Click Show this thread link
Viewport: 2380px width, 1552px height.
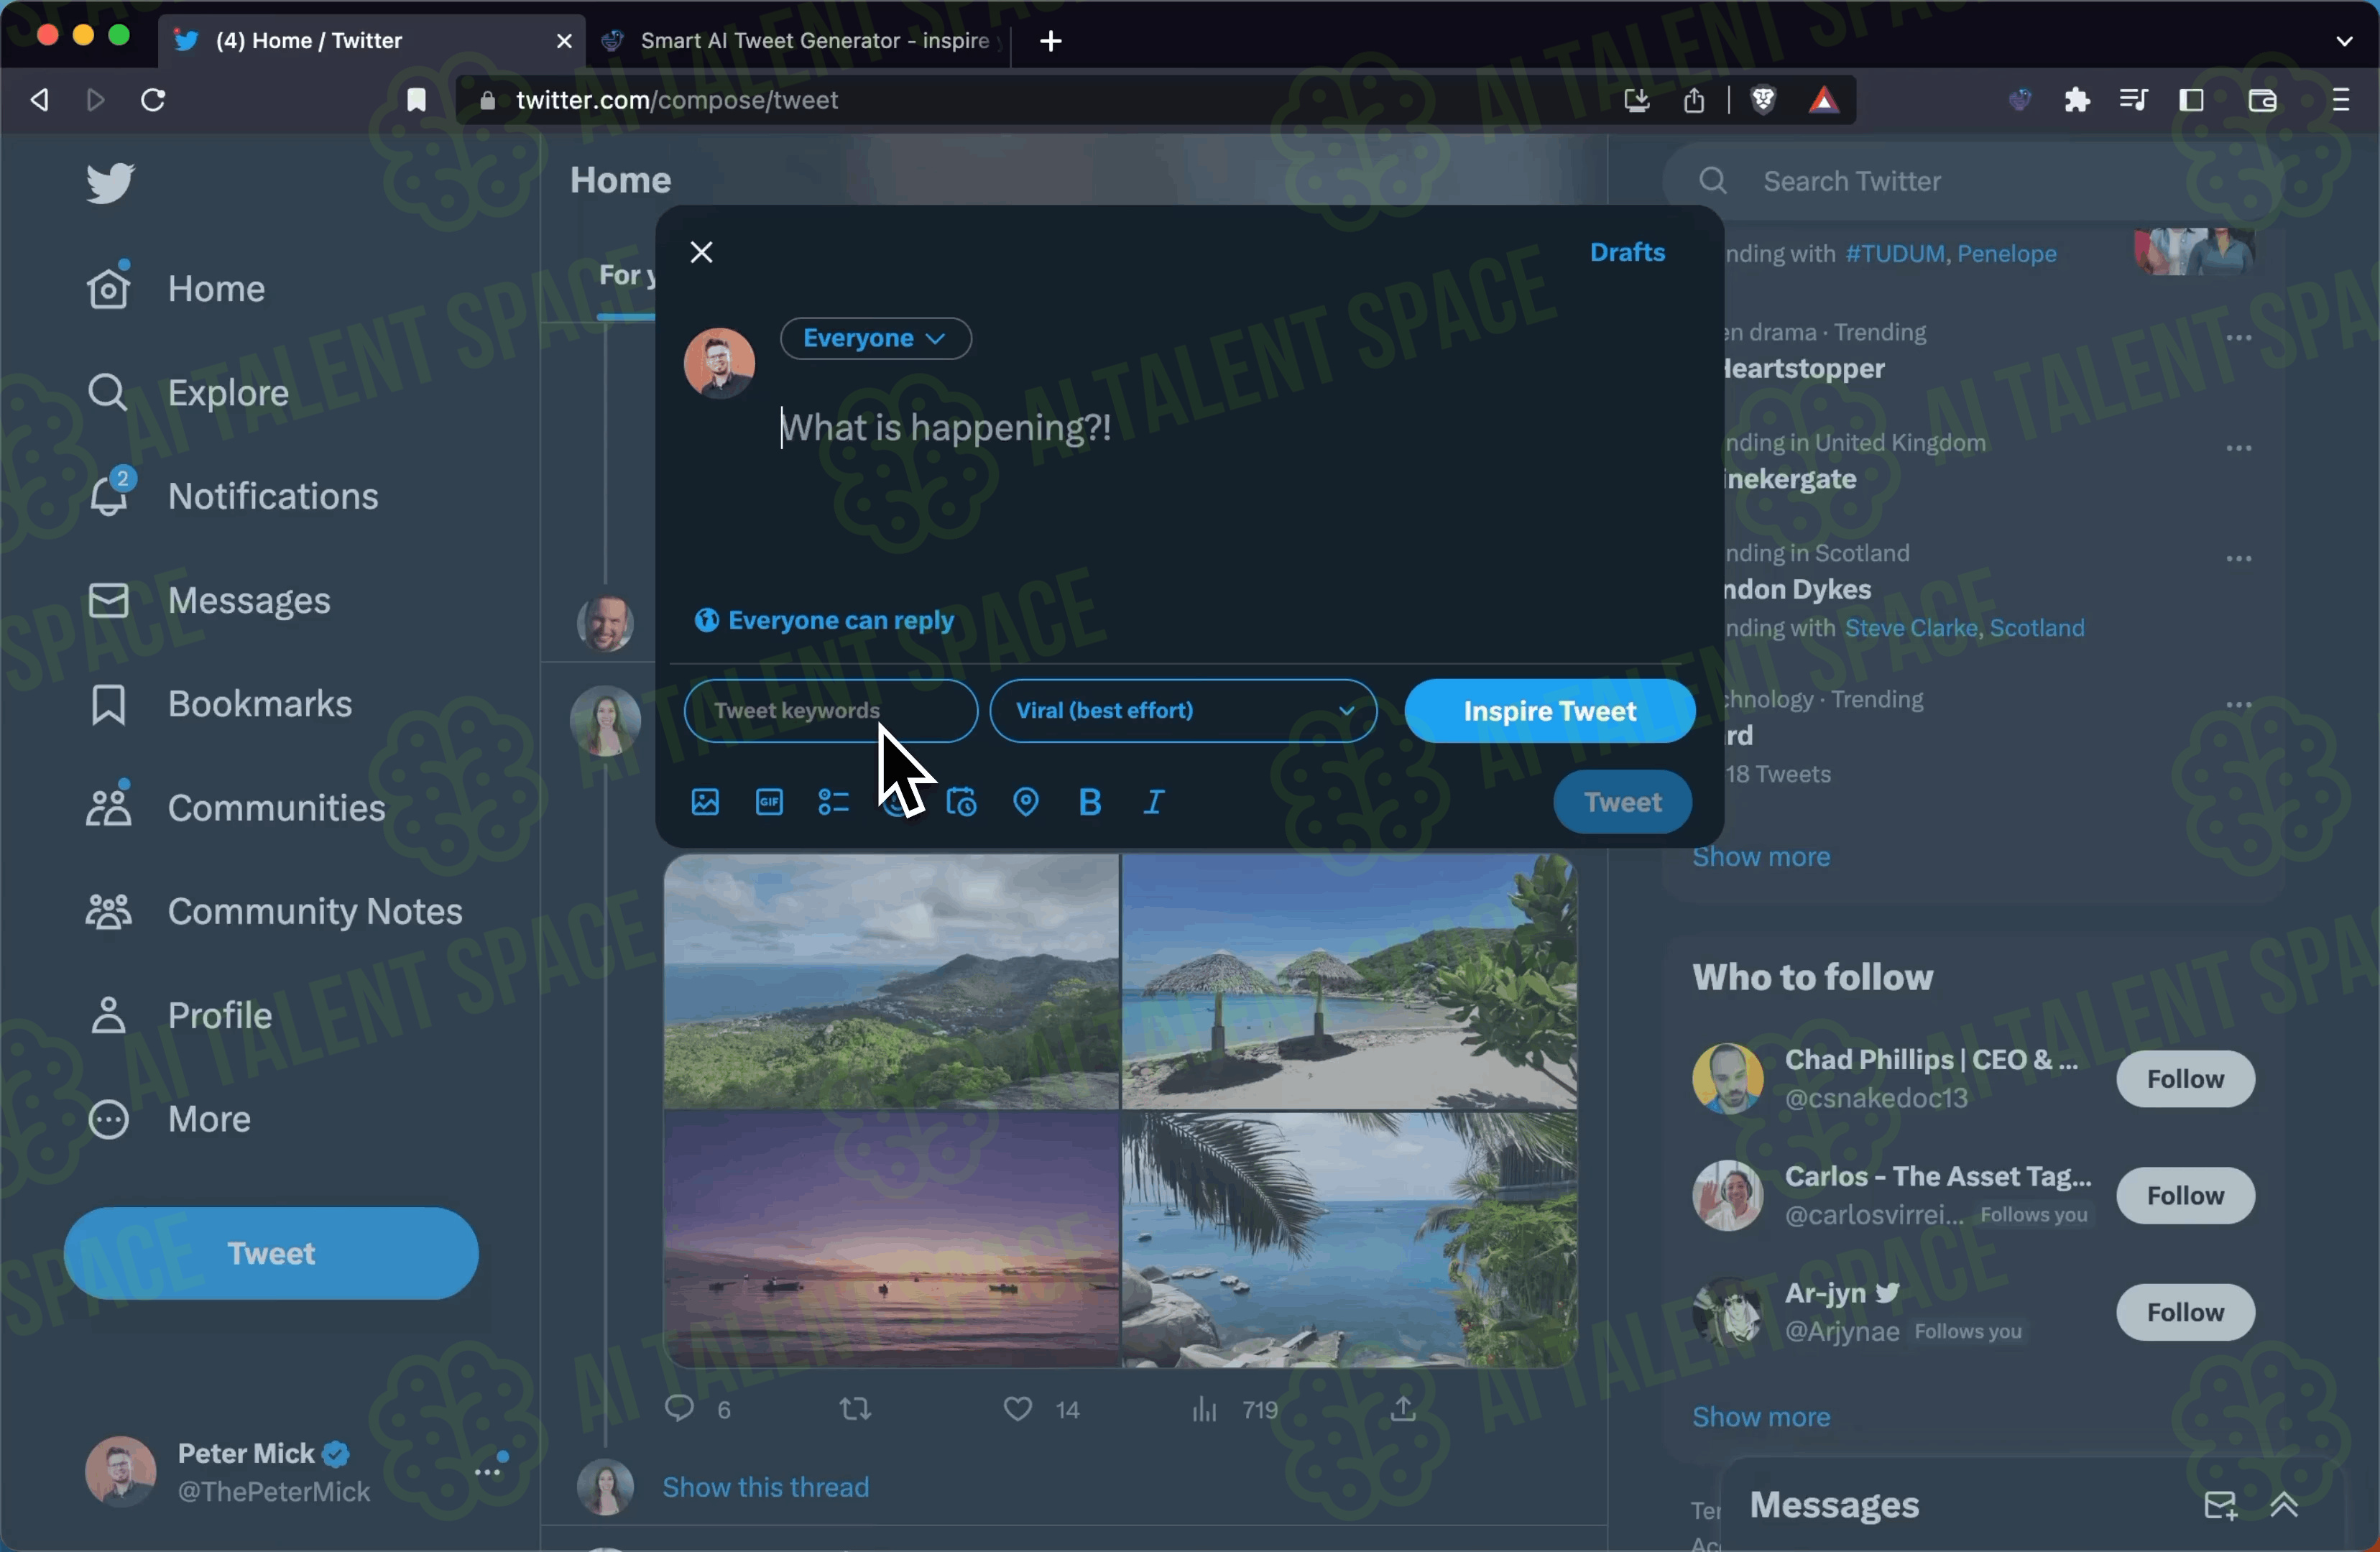(766, 1487)
